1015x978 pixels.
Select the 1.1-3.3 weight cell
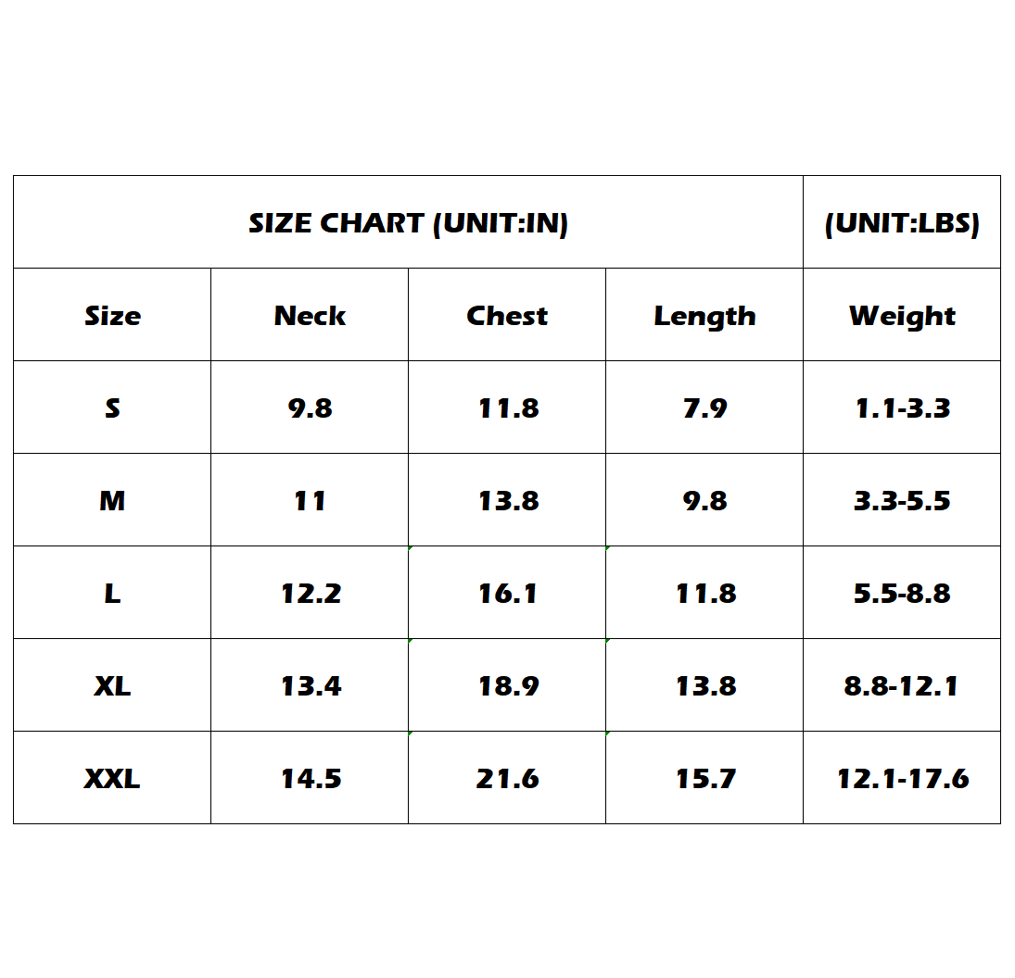click(902, 407)
